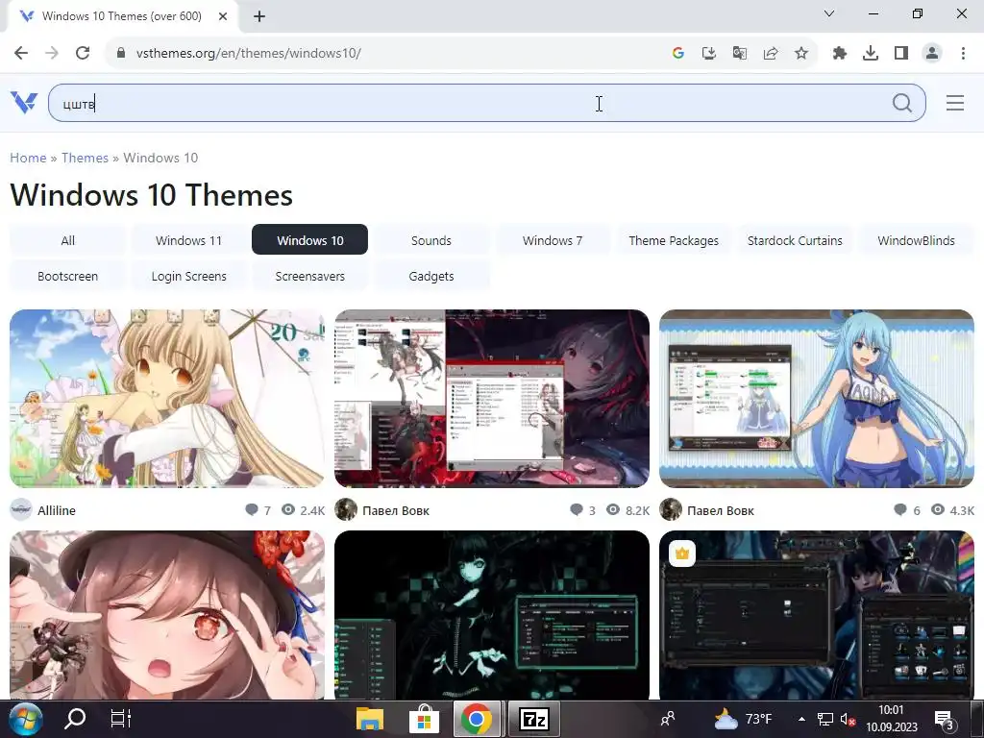The height and width of the screenshot is (738, 984).
Task: Open Task View on taskbar
Action: [x=120, y=719]
